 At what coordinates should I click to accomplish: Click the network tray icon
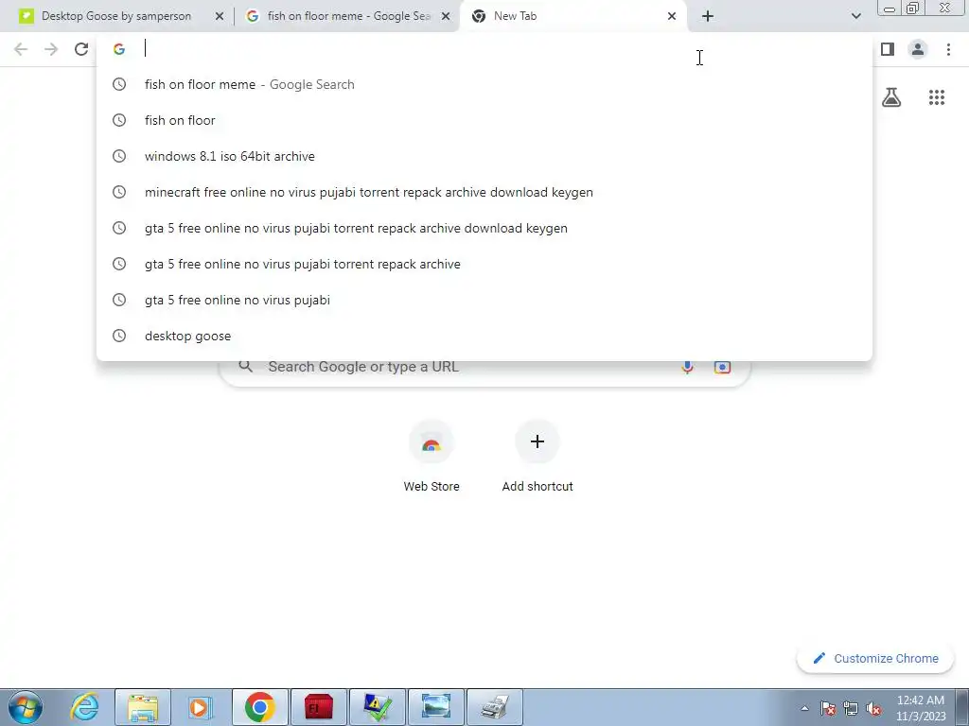[x=851, y=709]
